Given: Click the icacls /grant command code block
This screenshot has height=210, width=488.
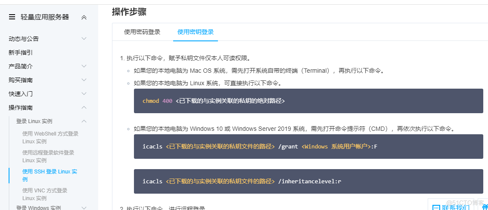Looking at the screenshot, I should click(x=308, y=147).
